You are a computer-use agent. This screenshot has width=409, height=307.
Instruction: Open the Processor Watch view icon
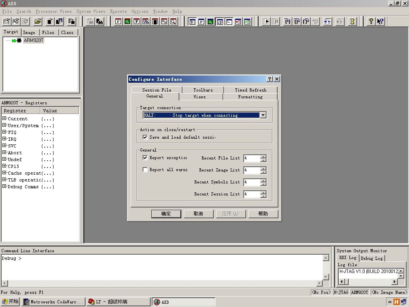127,22
